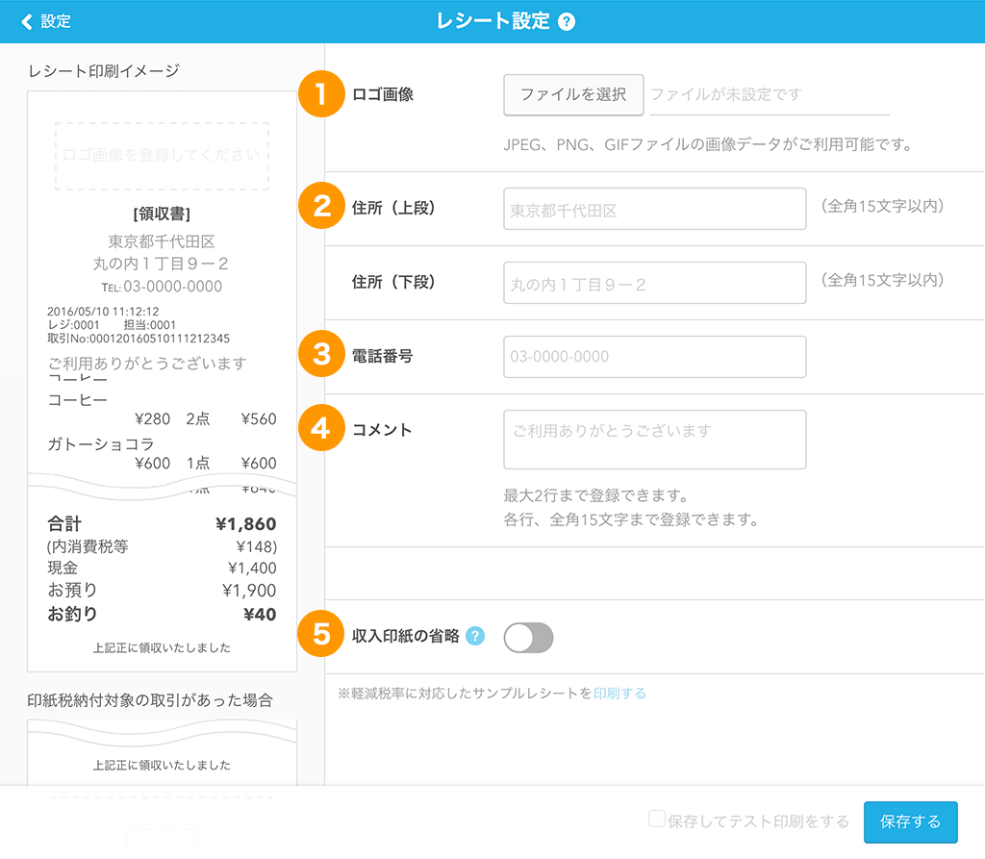
Task: Click the お釣り ¥40 line in receipt
Action: click(x=162, y=614)
